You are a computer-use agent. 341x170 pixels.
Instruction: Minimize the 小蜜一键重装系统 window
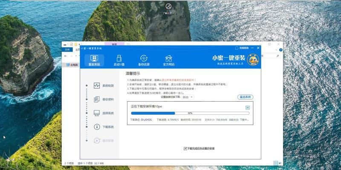(x=252, y=48)
